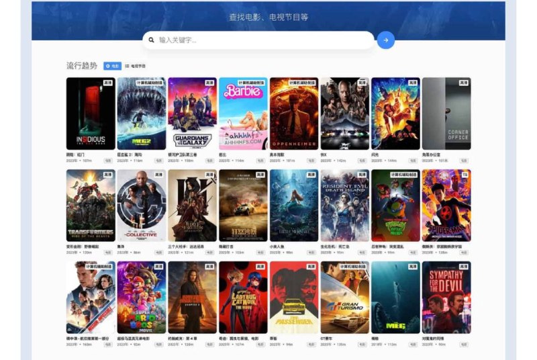This screenshot has width=537, height=360.
Task: Open the desert car chase poster
Action: 243,206
